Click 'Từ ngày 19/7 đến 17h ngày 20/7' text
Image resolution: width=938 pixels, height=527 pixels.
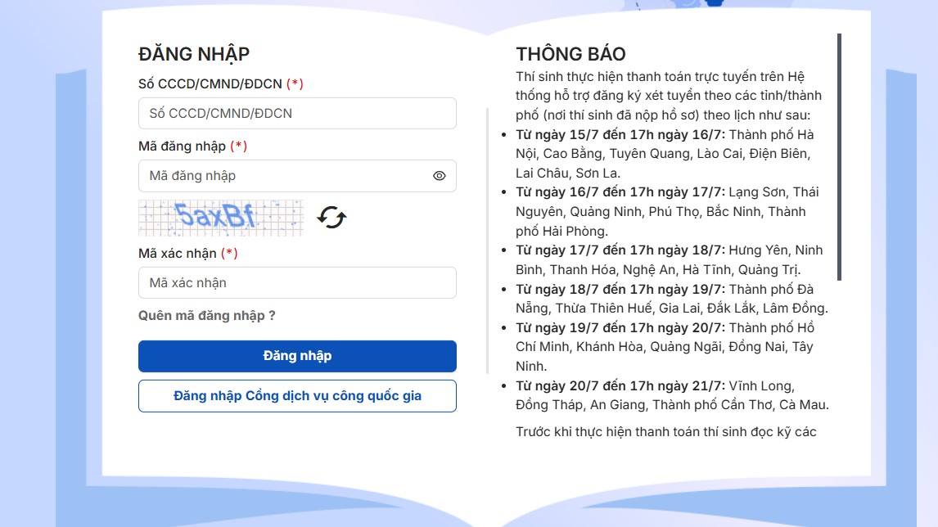coord(620,328)
